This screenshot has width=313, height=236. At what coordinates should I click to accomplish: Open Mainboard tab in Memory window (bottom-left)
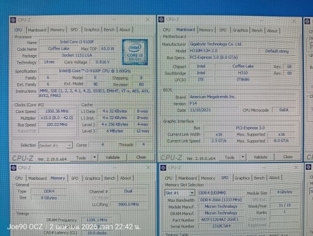(x=37, y=178)
